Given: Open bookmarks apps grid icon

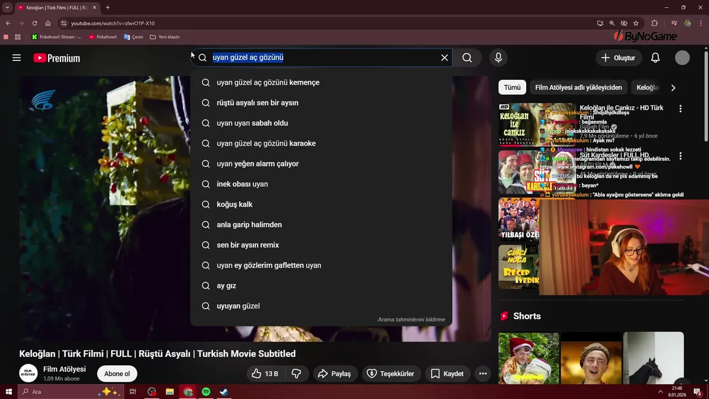Looking at the screenshot, I should point(18,37).
